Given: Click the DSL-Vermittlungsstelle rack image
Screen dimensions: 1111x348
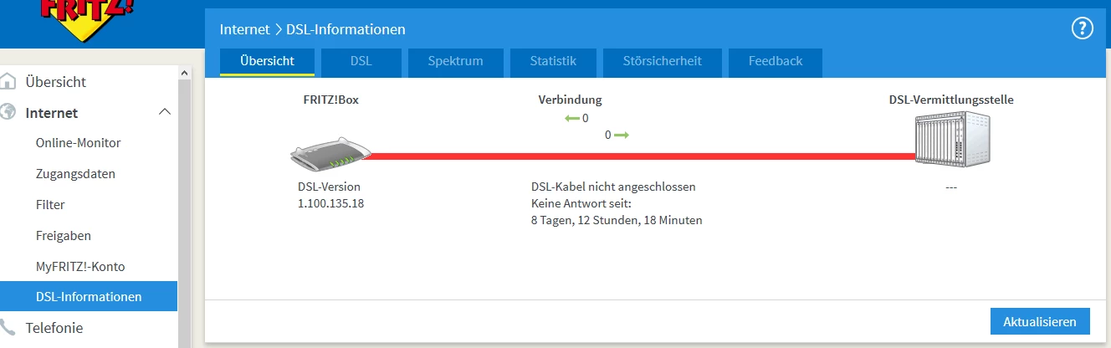Looking at the screenshot, I should pyautogui.click(x=950, y=141).
